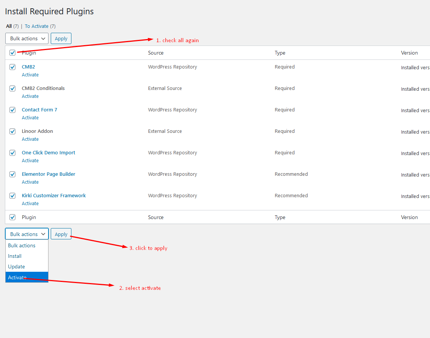Uncheck the Elementor Page Builder checkbox
Screen dimensions: 430x338
[12, 174]
